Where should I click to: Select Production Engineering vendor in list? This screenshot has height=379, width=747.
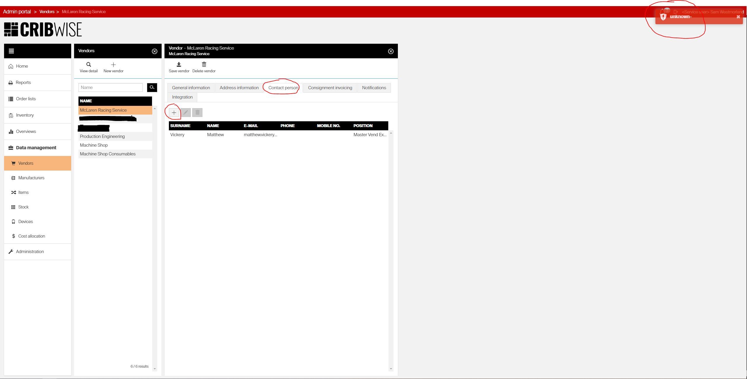pos(102,136)
